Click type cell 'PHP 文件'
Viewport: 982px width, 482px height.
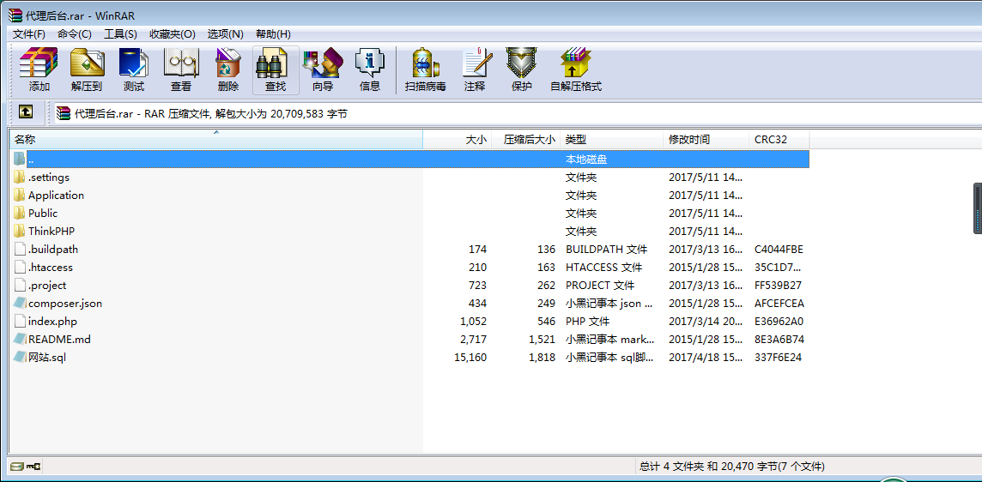(x=587, y=321)
